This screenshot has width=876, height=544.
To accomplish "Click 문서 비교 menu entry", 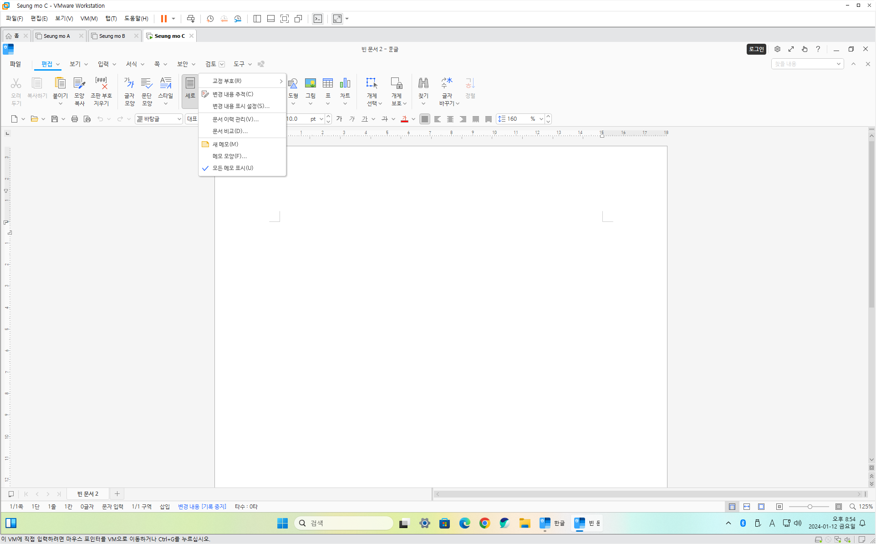I will [230, 131].
